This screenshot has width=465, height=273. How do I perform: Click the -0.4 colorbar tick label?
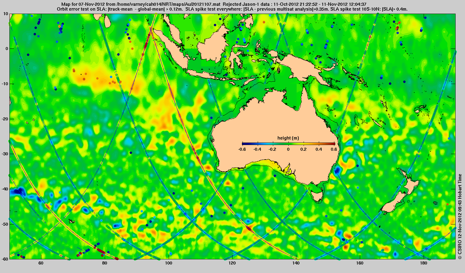click(257, 149)
